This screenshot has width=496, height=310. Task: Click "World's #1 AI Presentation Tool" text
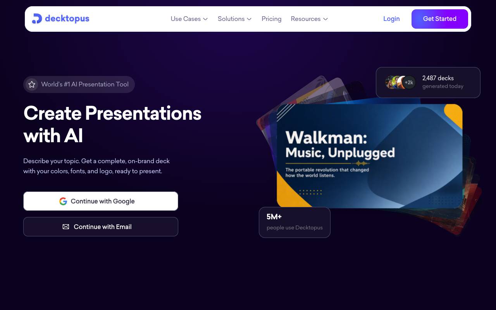coord(85,84)
